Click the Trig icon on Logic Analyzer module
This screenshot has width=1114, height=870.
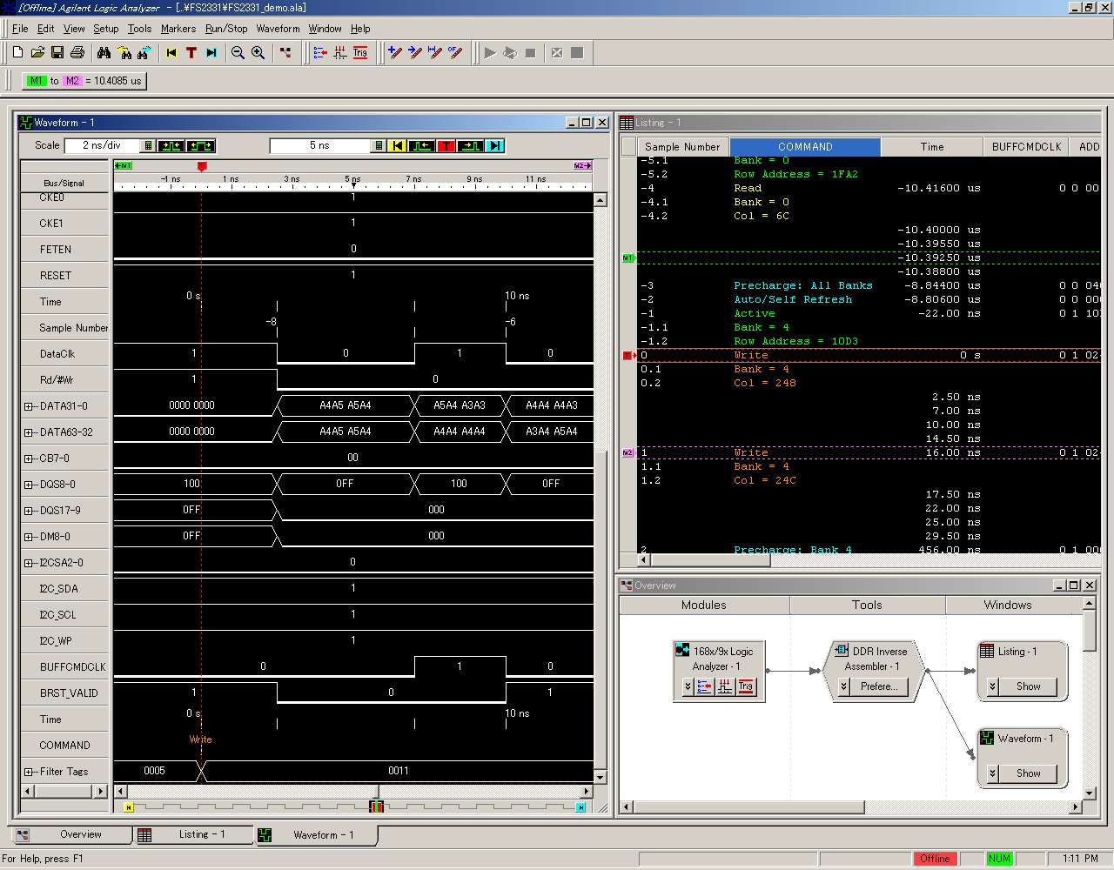(x=745, y=686)
